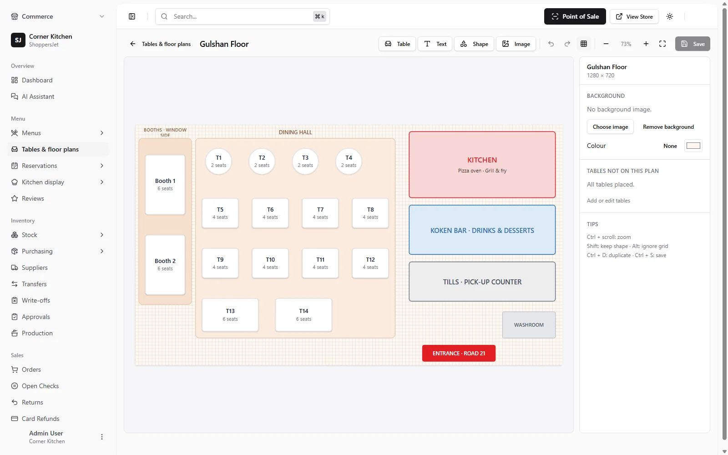Open the Admin User options menu

102,437
